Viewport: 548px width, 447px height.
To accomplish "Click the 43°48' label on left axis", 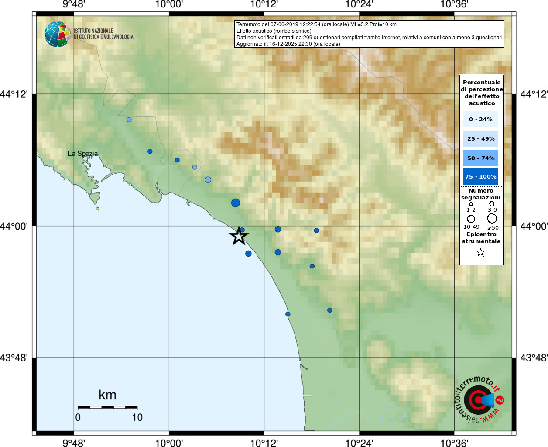I will 14,358.
